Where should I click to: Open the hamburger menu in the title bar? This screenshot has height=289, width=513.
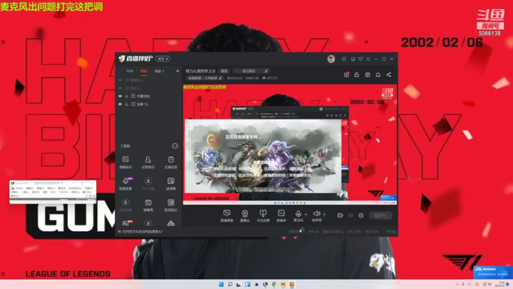368,59
